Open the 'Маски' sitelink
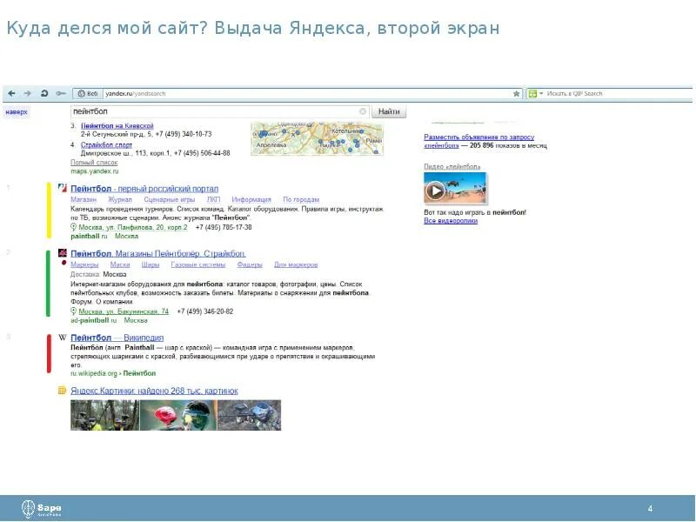The image size is (696, 522). pyautogui.click(x=120, y=265)
